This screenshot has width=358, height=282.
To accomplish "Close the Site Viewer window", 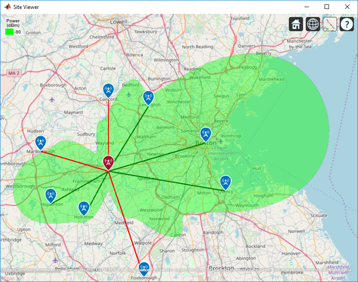I will (x=347, y=7).
